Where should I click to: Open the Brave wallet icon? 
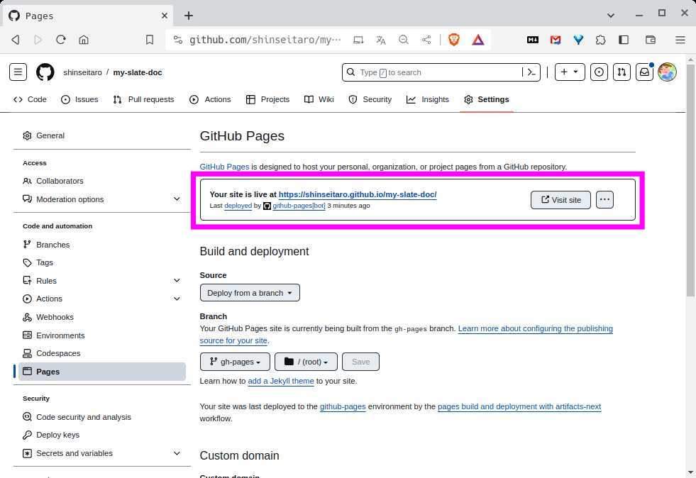click(x=651, y=40)
